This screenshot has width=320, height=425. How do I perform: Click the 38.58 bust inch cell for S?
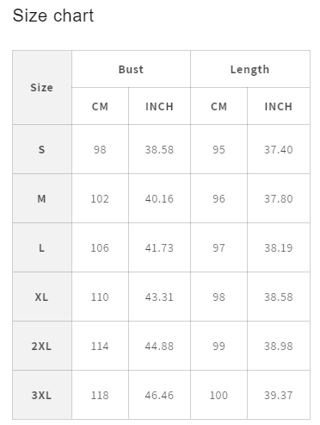[159, 149]
